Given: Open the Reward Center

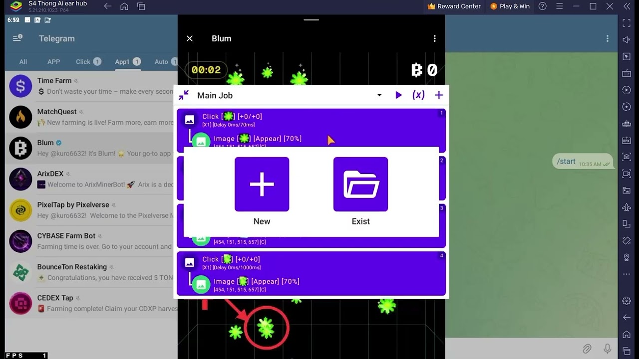Looking at the screenshot, I should (454, 6).
